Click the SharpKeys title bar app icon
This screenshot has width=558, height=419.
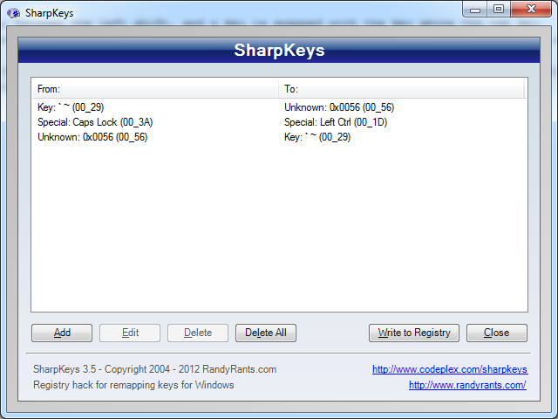pos(14,13)
